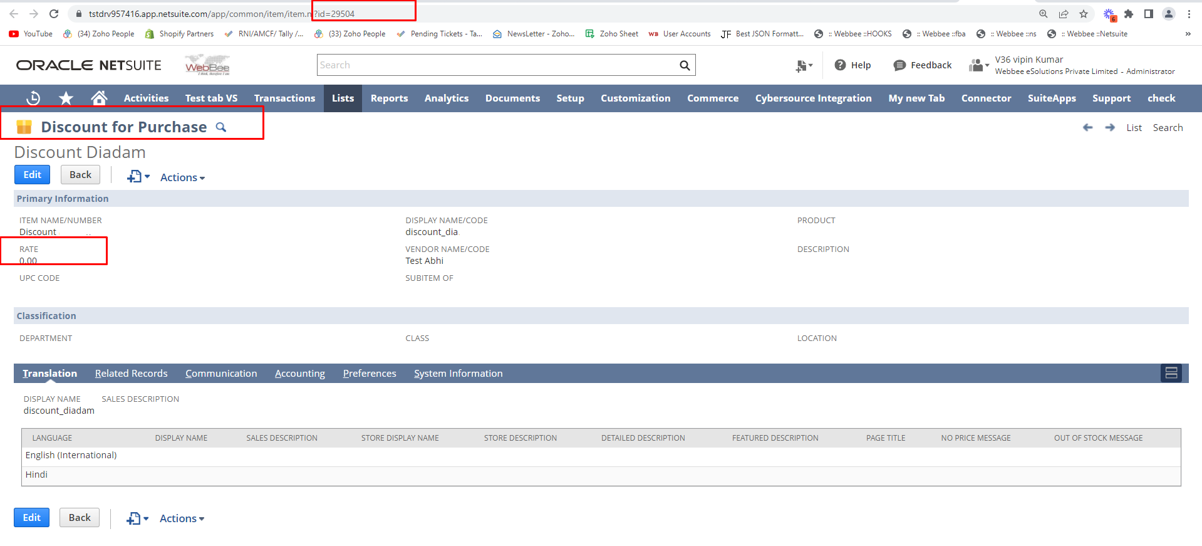Open the Change Role dropdown
Screen dimensions: 1202x546
978,65
